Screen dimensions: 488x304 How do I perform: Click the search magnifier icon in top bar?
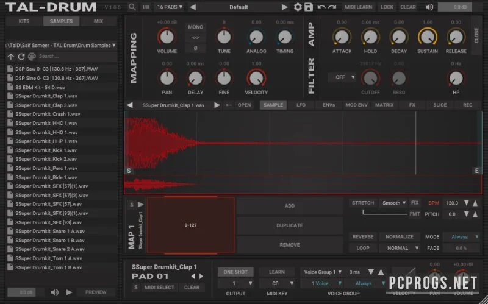[132, 7]
